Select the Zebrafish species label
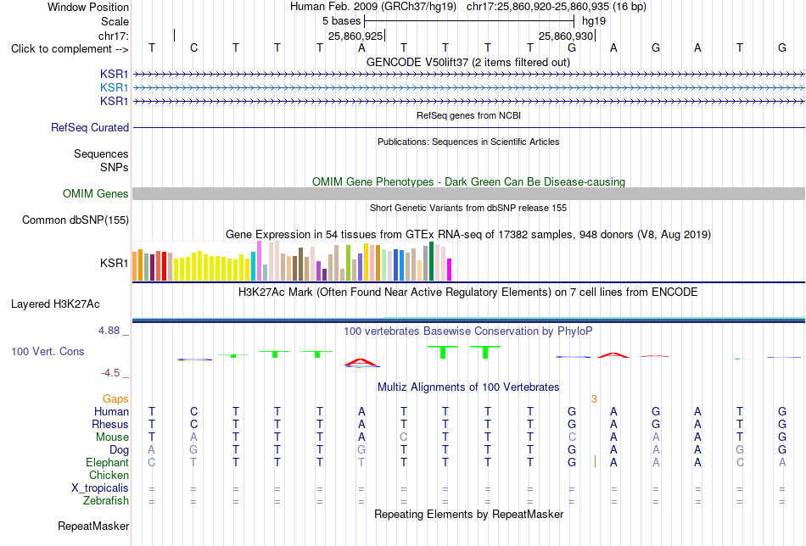The height and width of the screenshot is (546, 806). (106, 500)
